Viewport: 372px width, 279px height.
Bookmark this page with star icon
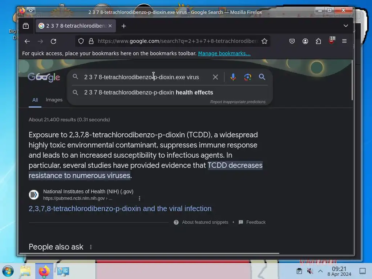click(264, 41)
